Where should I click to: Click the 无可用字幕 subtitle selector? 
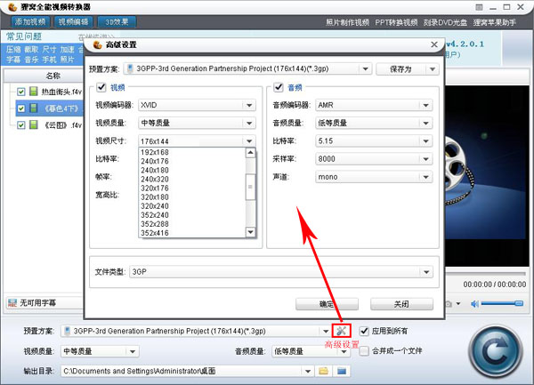(44, 302)
